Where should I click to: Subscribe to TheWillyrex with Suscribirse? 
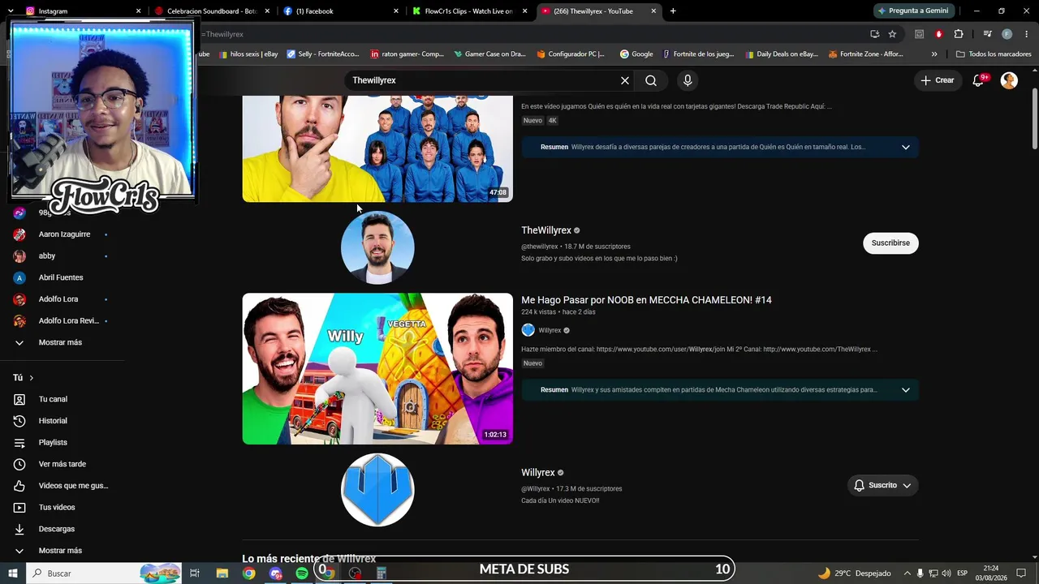pyautogui.click(x=890, y=243)
